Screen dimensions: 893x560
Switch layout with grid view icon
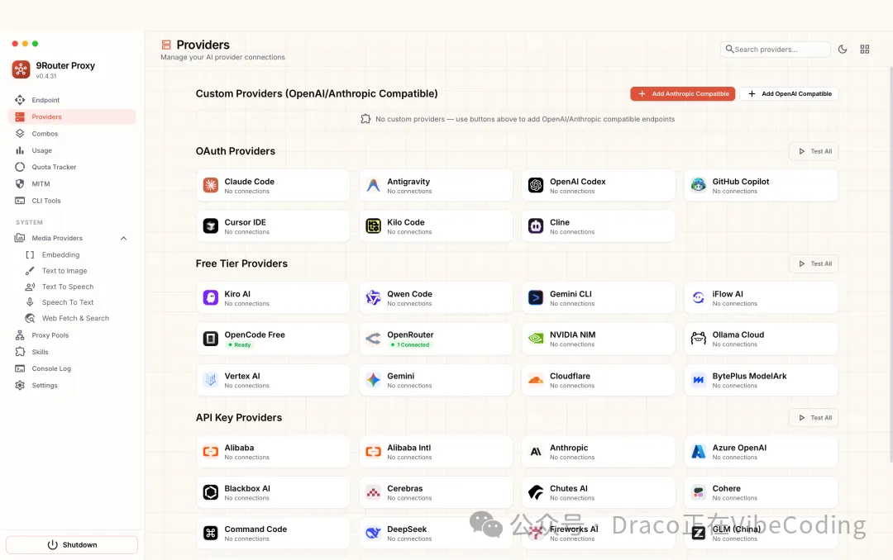point(865,50)
